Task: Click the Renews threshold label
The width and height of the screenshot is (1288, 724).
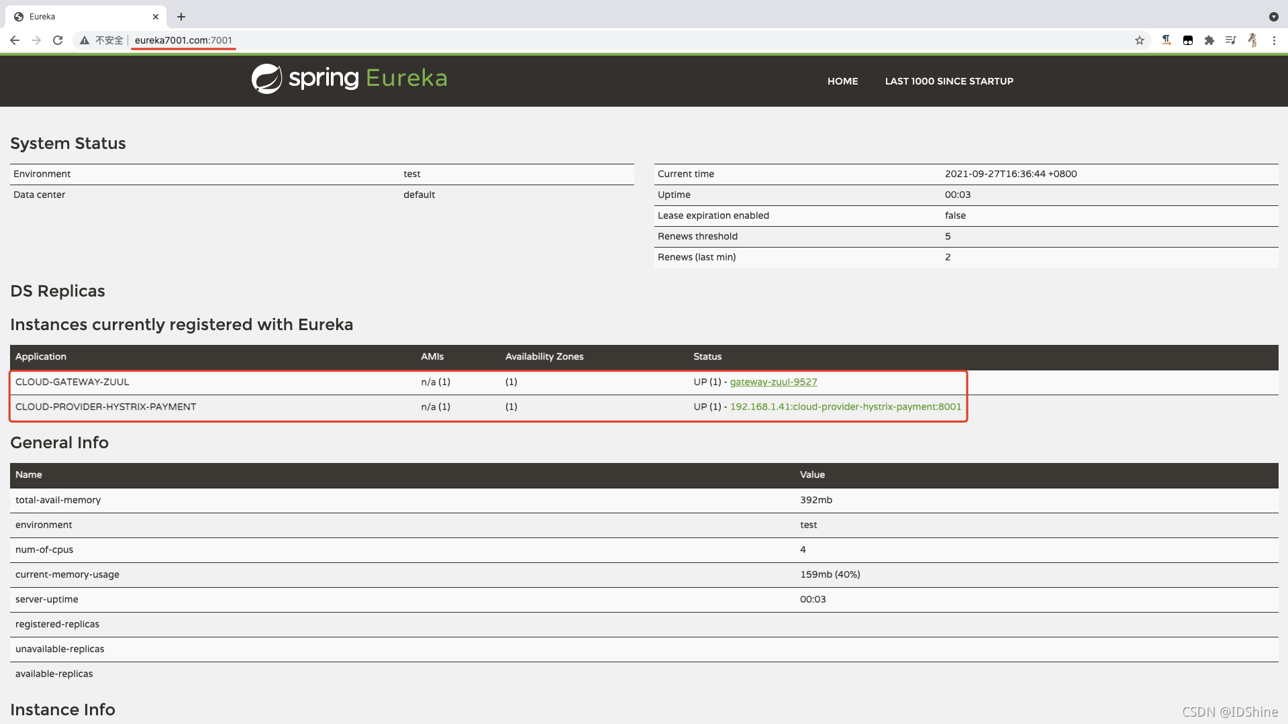Action: click(x=697, y=236)
